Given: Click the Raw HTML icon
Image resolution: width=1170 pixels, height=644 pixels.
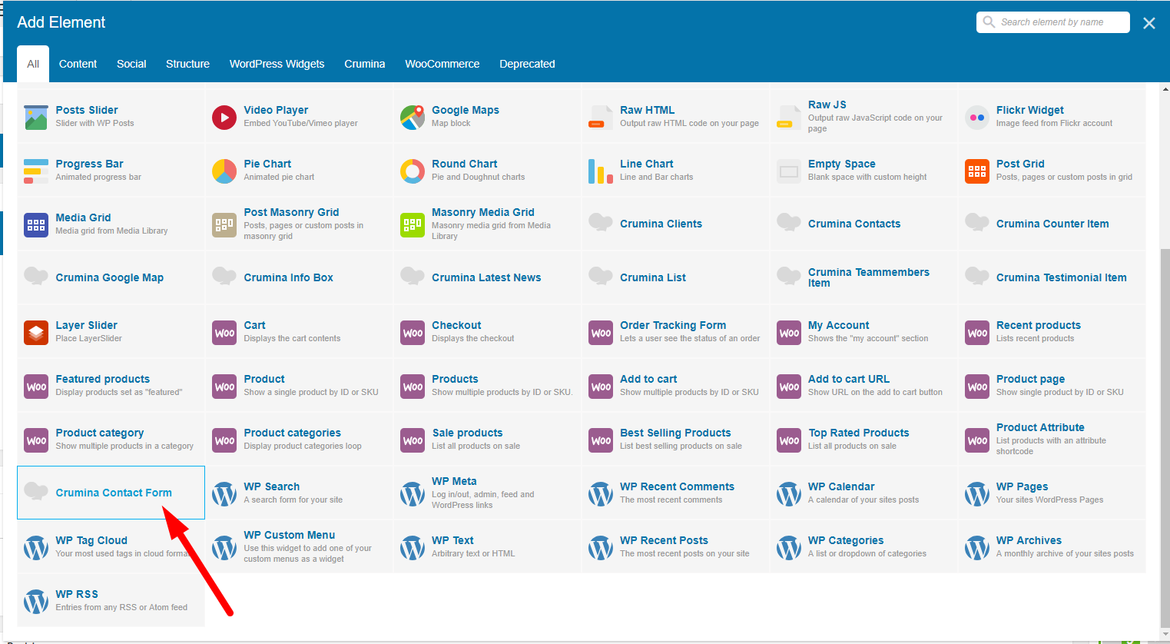Looking at the screenshot, I should point(601,118).
